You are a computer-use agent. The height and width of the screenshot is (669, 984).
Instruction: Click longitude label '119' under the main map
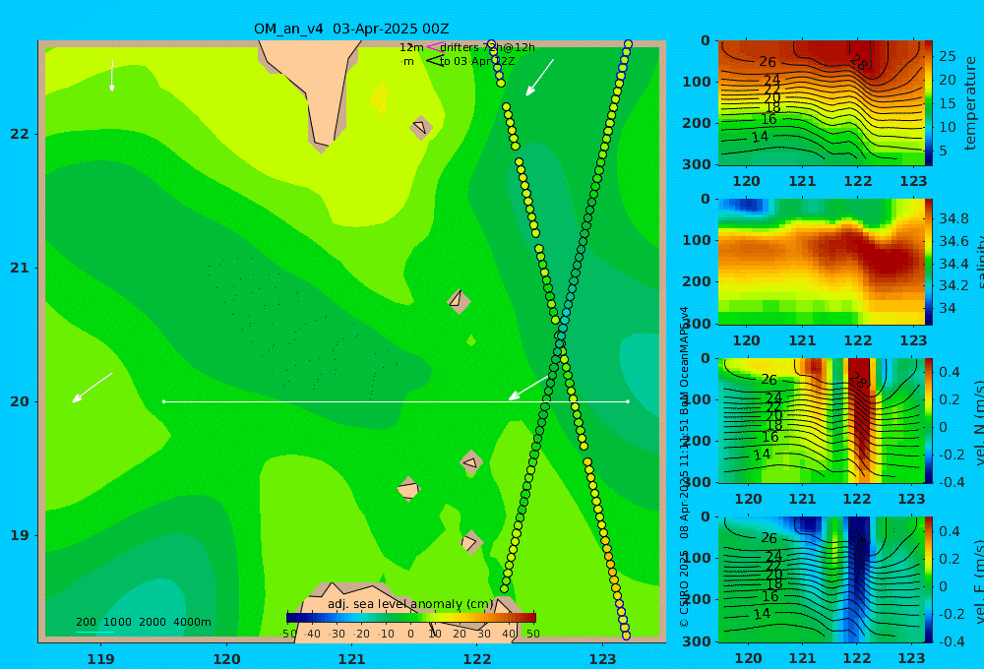[x=100, y=659]
